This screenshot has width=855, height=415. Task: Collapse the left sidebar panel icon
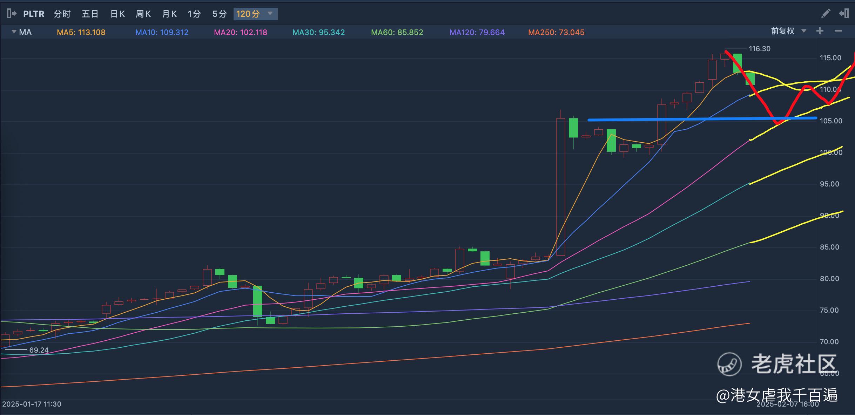(12, 14)
